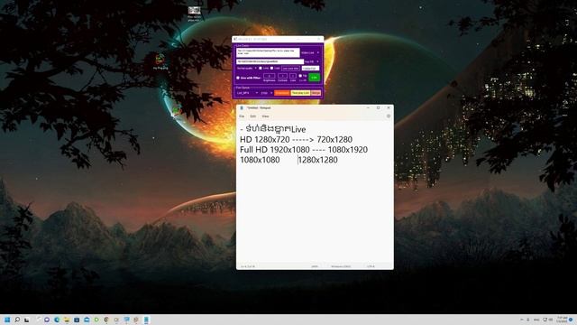Open the desktop shortcut icon at top
This screenshot has height=325, width=577.
pyautogui.click(x=194, y=14)
